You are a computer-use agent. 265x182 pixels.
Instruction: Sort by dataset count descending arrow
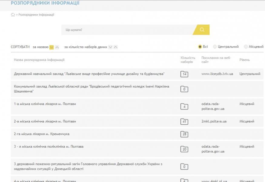pyautogui.click(x=110, y=47)
